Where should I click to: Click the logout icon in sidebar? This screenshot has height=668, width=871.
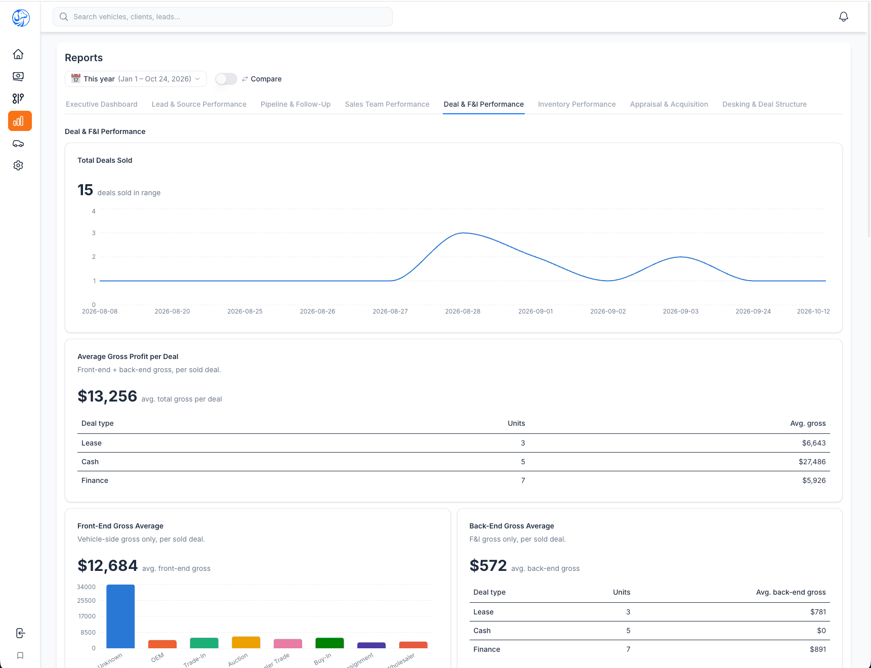20,633
